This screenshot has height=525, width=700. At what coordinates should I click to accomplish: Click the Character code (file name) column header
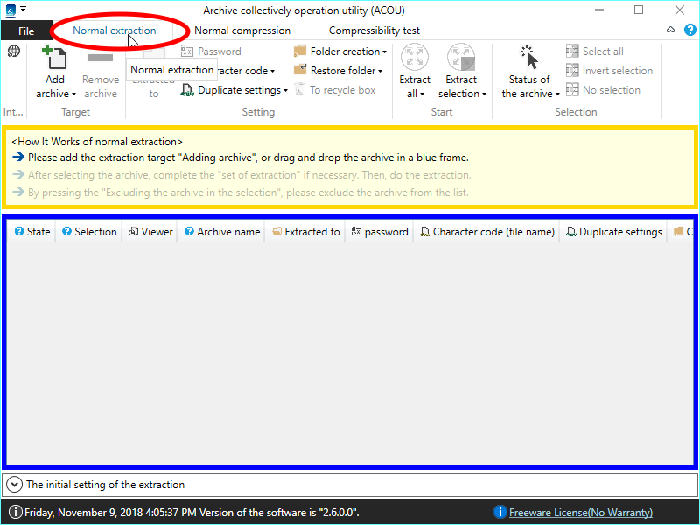click(486, 232)
